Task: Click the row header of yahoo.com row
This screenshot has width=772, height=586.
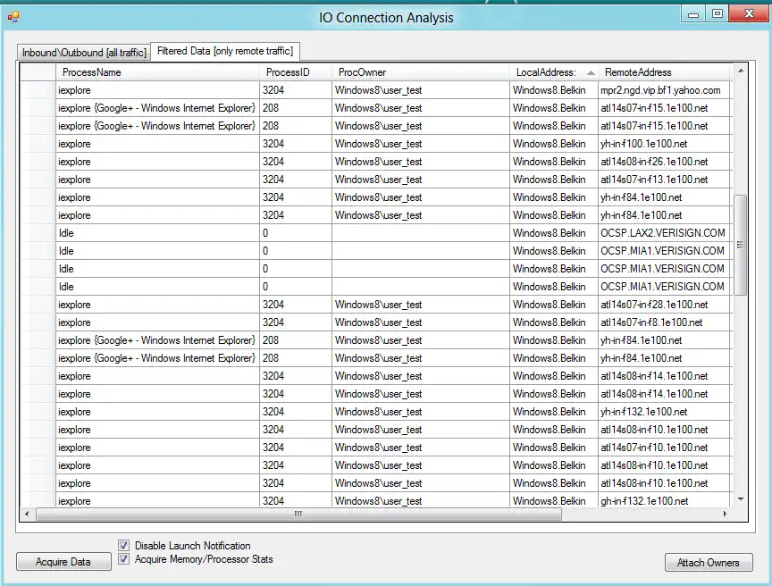Action: coord(38,90)
